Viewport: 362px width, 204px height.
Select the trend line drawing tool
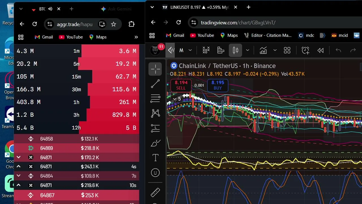click(155, 84)
